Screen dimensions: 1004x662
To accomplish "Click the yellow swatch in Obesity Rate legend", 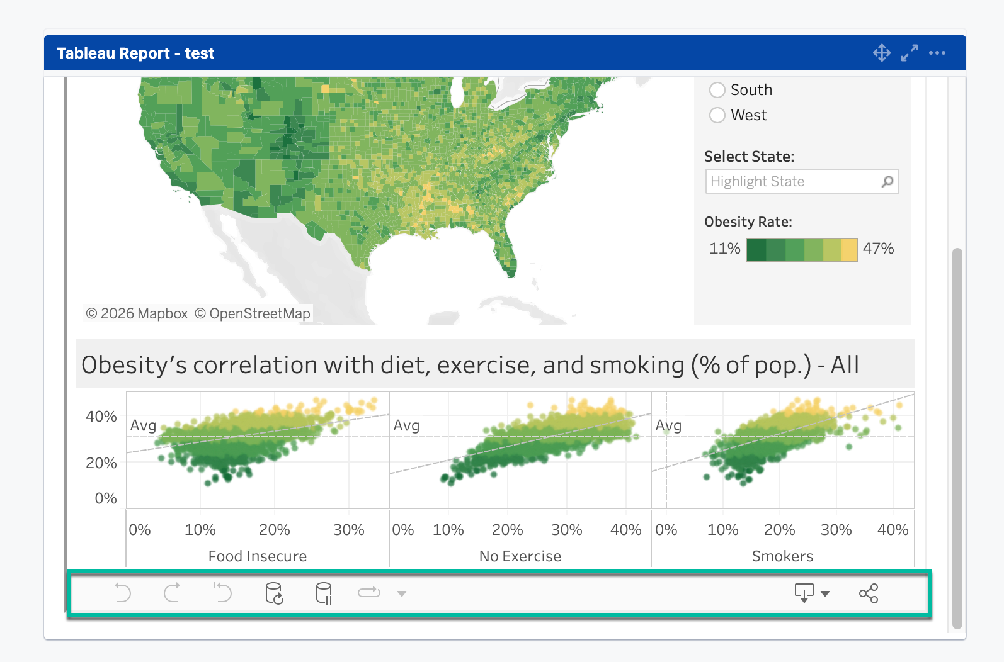I will point(849,250).
